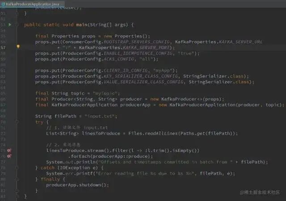286x201 pixels.
Task: Click ENABLE_IDEMPOTENCE_CONFIG constant
Action: click(138, 53)
